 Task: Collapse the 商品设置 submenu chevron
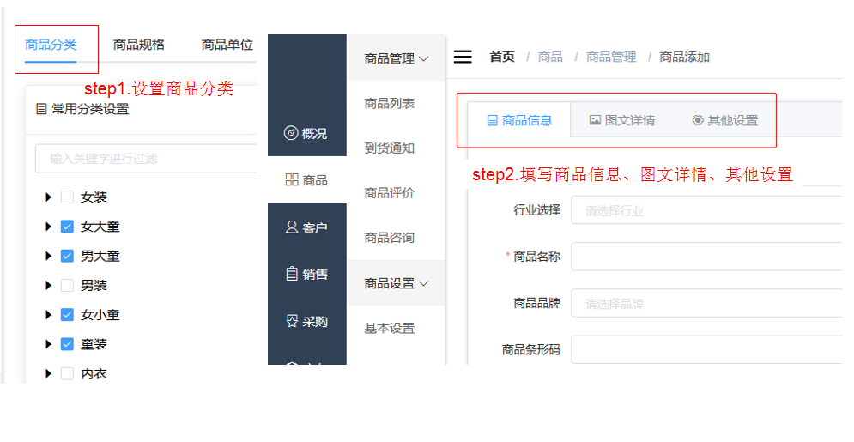click(x=424, y=283)
